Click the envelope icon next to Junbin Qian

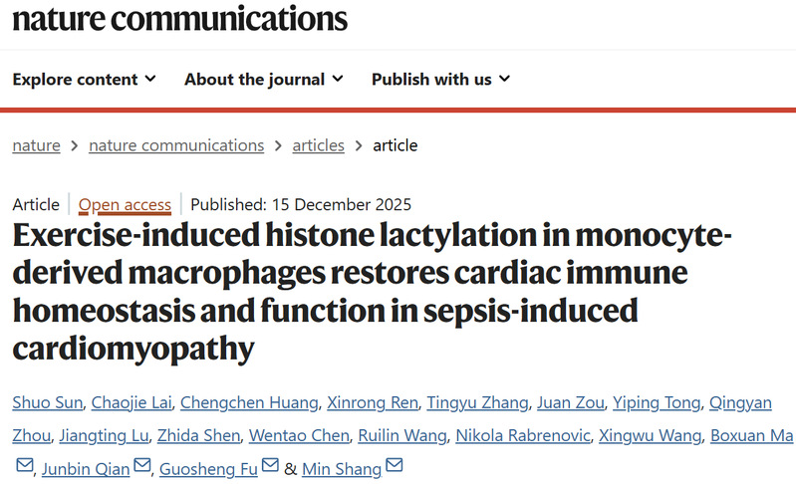(x=142, y=465)
